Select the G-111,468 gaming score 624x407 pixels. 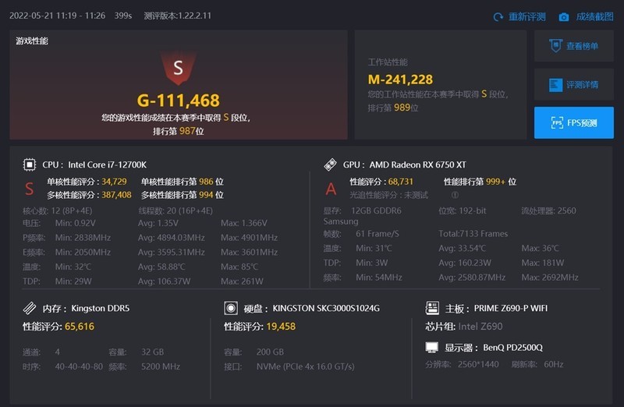click(178, 101)
